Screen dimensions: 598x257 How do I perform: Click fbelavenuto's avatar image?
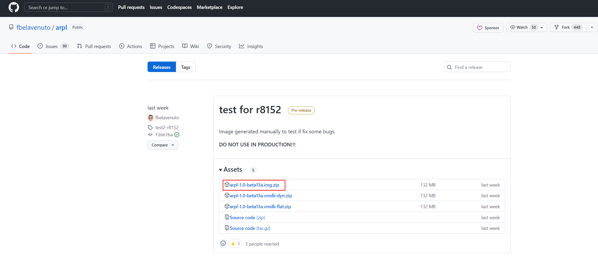click(151, 118)
